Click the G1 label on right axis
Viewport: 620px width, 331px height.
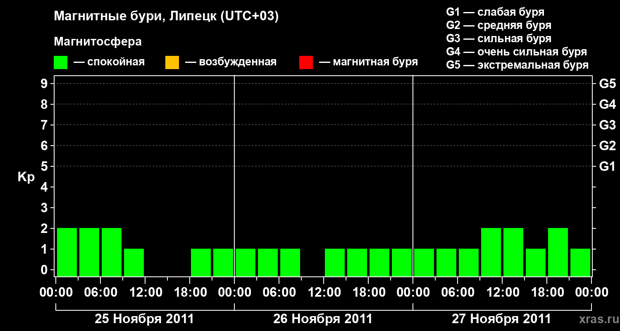click(607, 166)
